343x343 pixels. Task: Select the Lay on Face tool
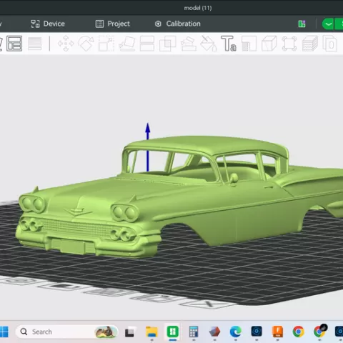127,44
